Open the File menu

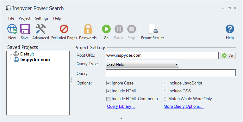pos(11,18)
